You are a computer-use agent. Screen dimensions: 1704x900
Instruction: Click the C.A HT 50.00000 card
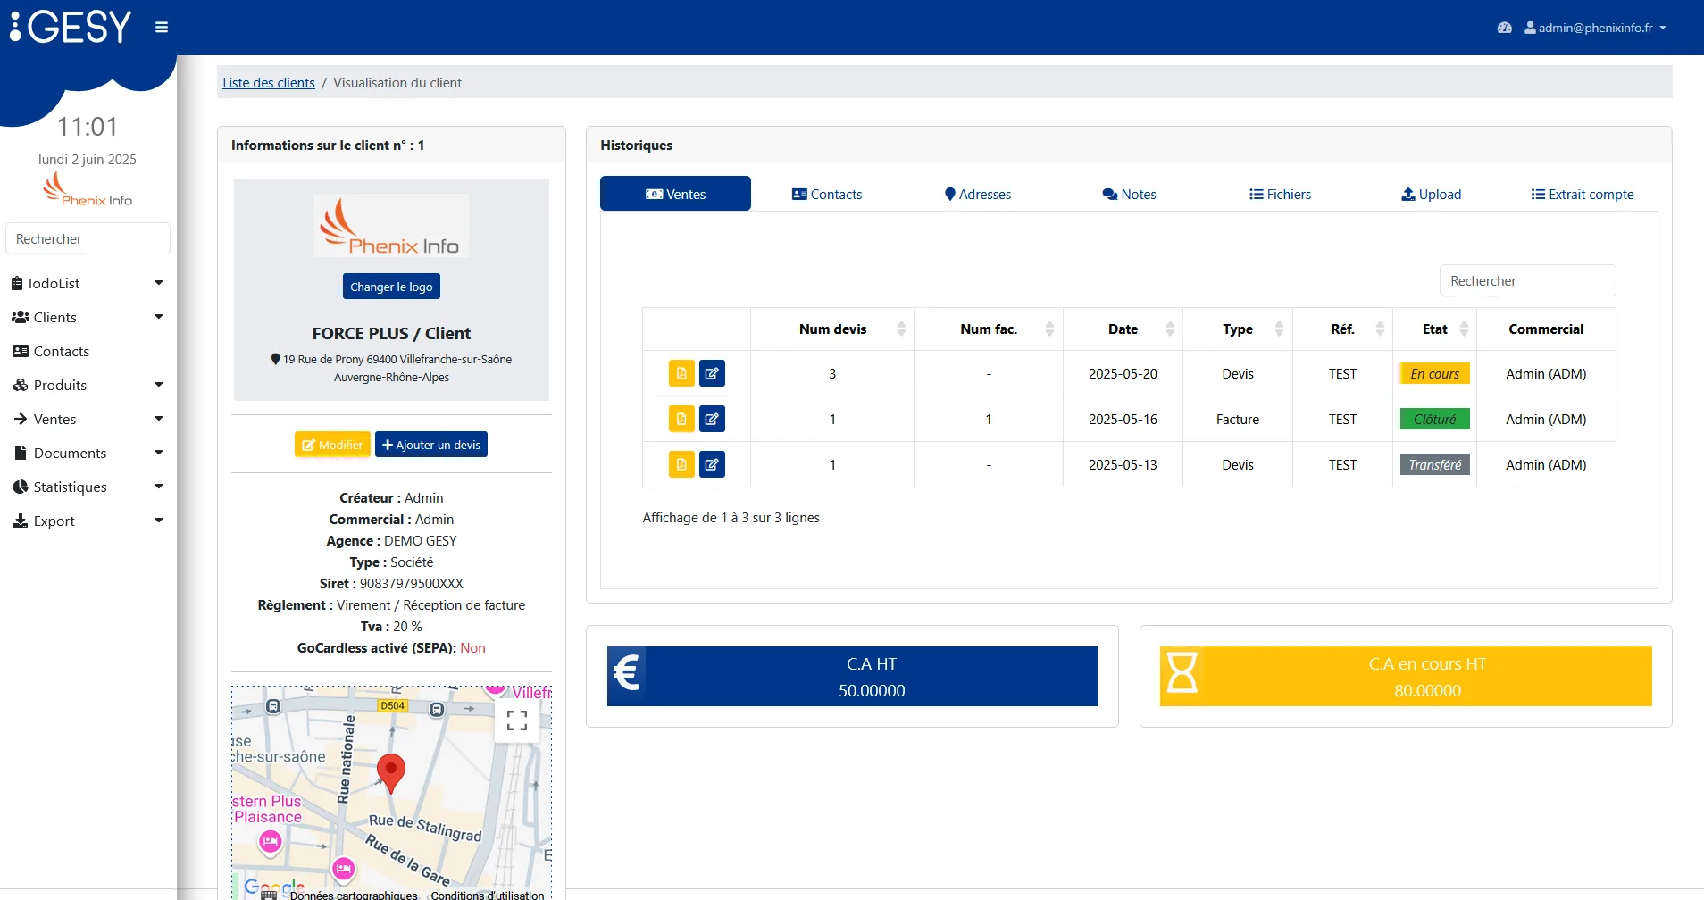853,677
